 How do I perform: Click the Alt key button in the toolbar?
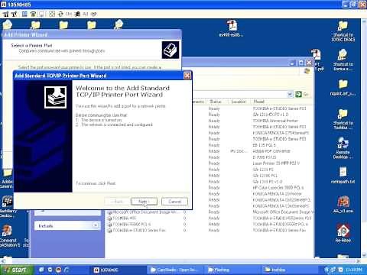(86, 14)
